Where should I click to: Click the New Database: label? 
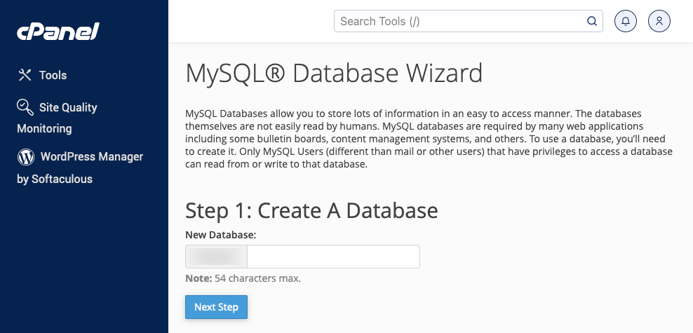220,235
